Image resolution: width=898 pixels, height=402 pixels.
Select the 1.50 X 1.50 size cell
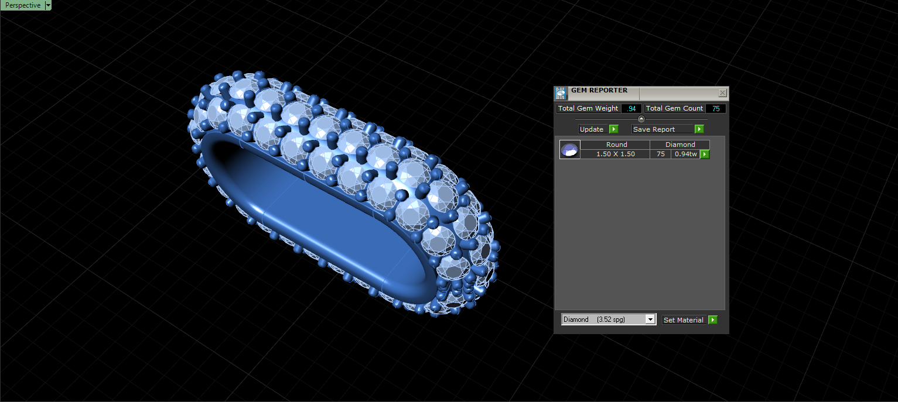(x=616, y=154)
